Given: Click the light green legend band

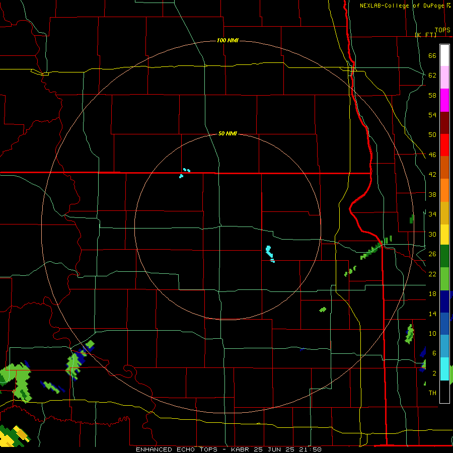Looking at the screenshot, I should coord(444,279).
